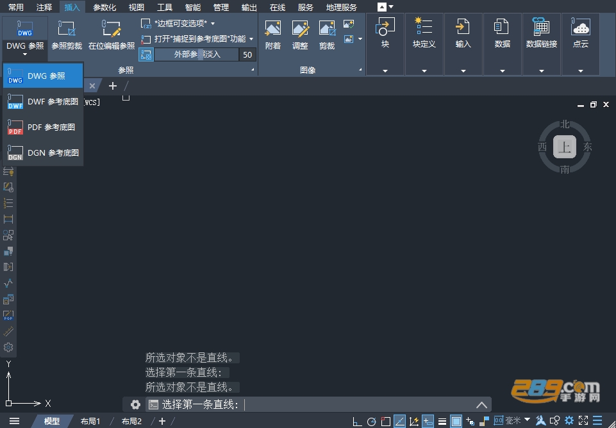Switch to the 模型 layout tab

[52, 422]
